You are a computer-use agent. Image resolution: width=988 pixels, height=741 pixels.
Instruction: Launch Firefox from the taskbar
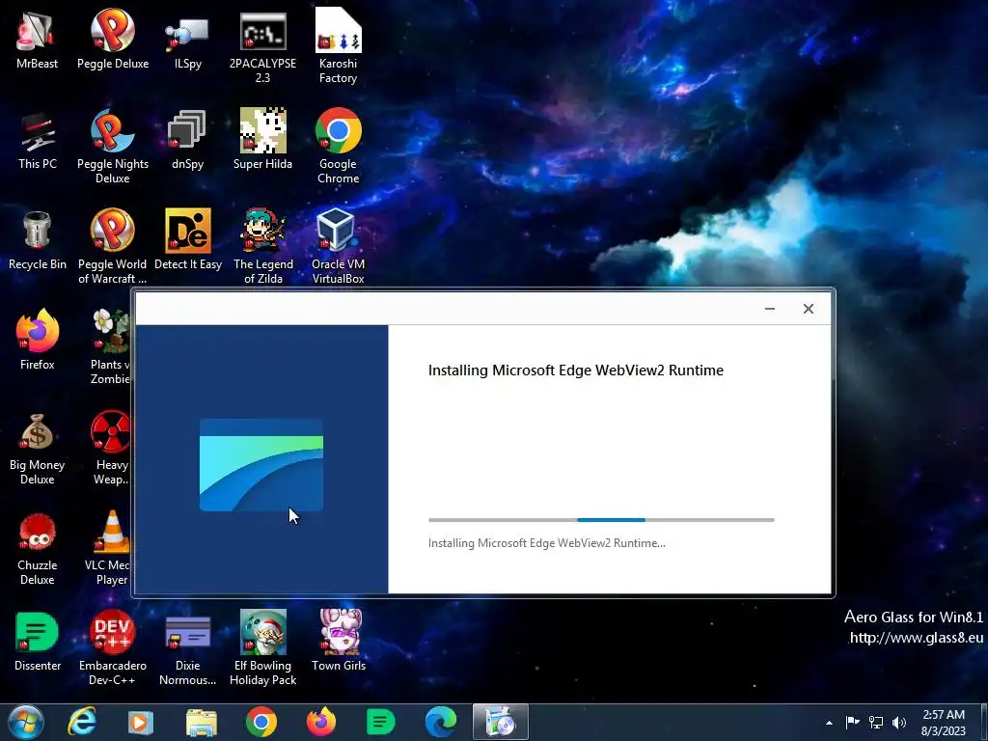[320, 722]
